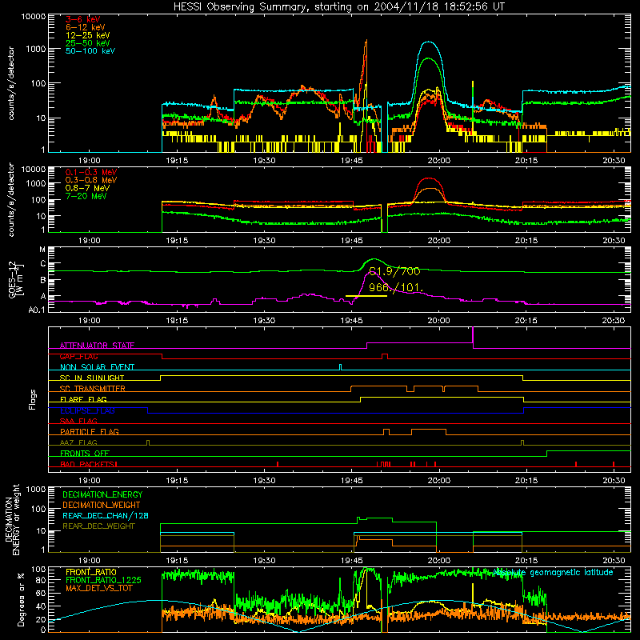The height and width of the screenshot is (640, 640).
Task: Click the REAR_DEC_CHAN/128 legend label
Action: 106,515
